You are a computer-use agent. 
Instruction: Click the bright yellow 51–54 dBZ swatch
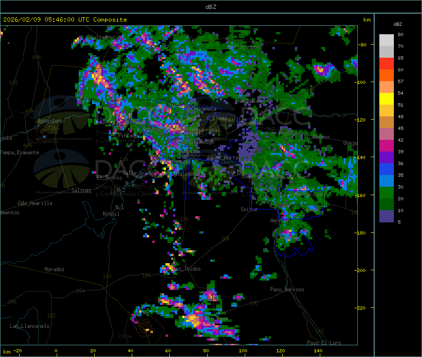(386, 99)
